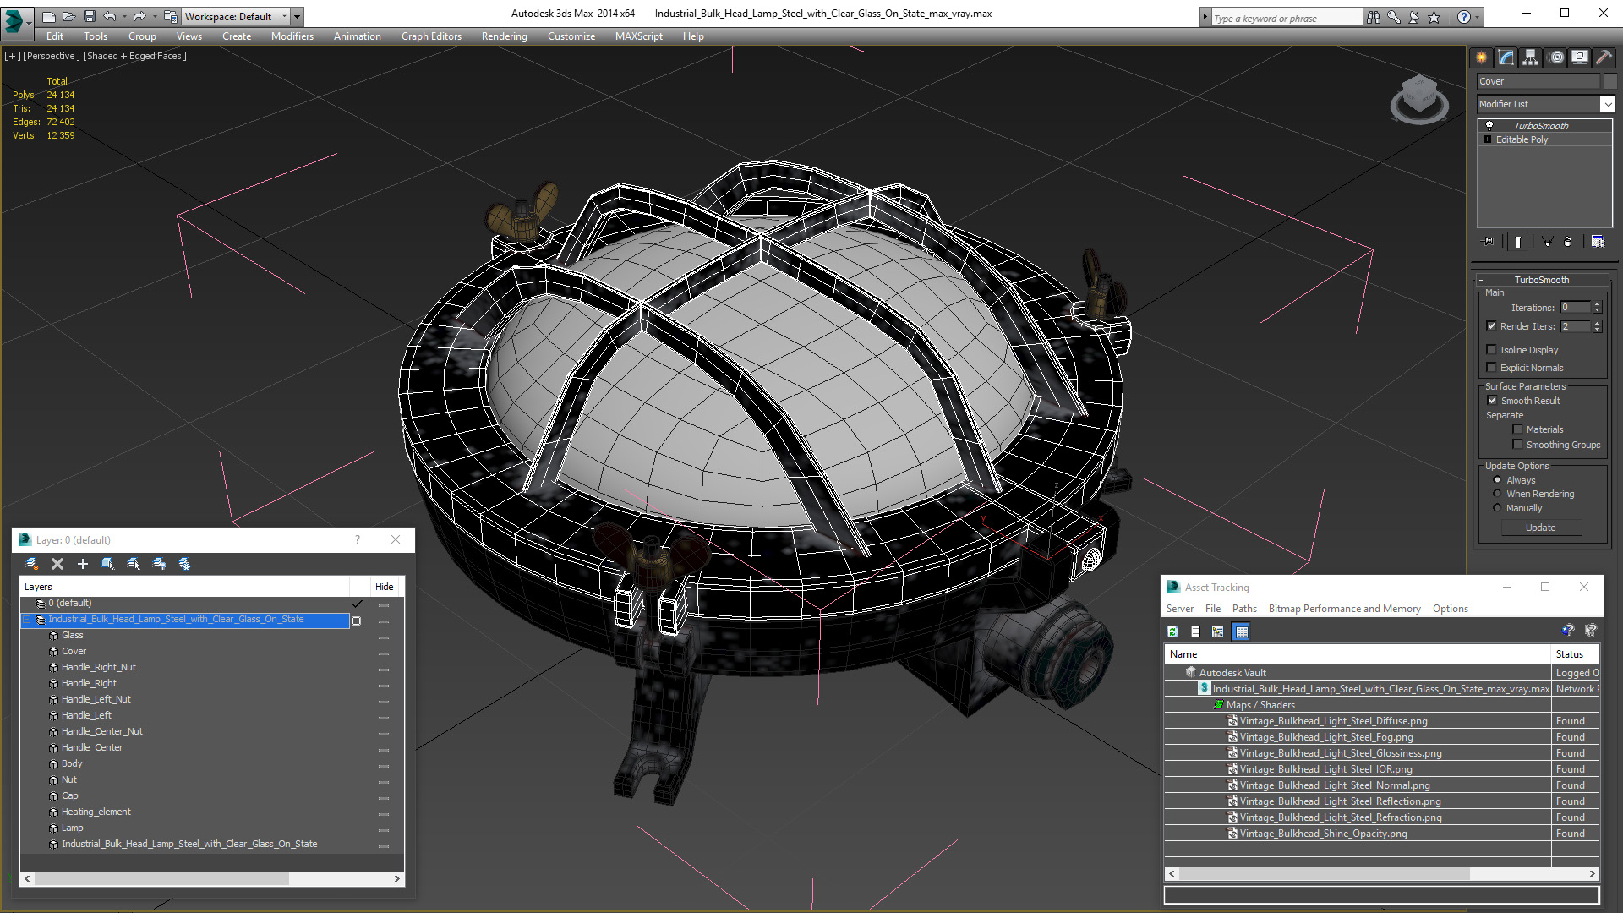
Task: Open Bitmap Performance and Memory menu
Action: point(1344,609)
